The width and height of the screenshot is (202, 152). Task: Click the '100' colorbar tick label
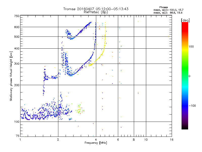(x=191, y=47)
